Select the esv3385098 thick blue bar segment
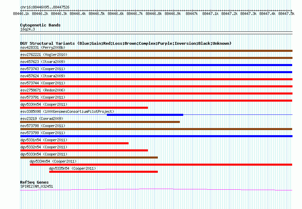The width and height of the screenshot is (302, 209). pos(145,115)
